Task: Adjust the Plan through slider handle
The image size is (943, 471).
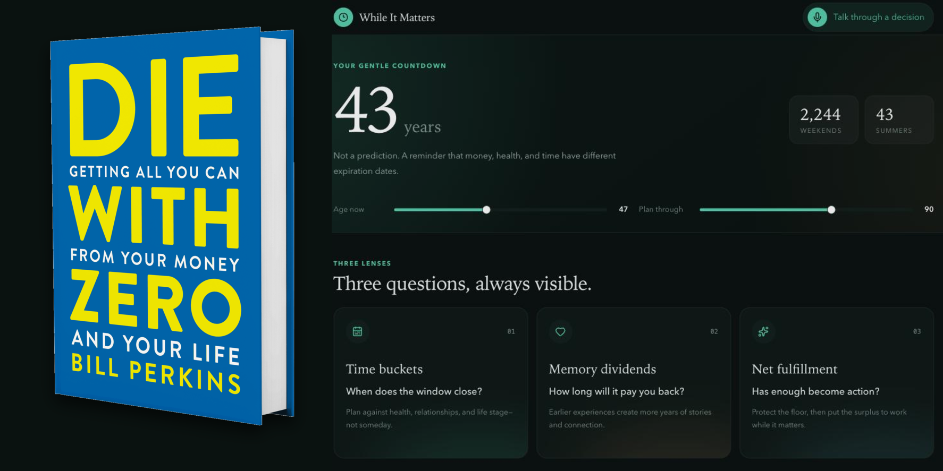Action: tap(831, 210)
